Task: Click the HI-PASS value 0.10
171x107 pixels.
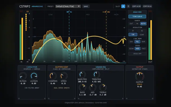Action: click(23, 83)
